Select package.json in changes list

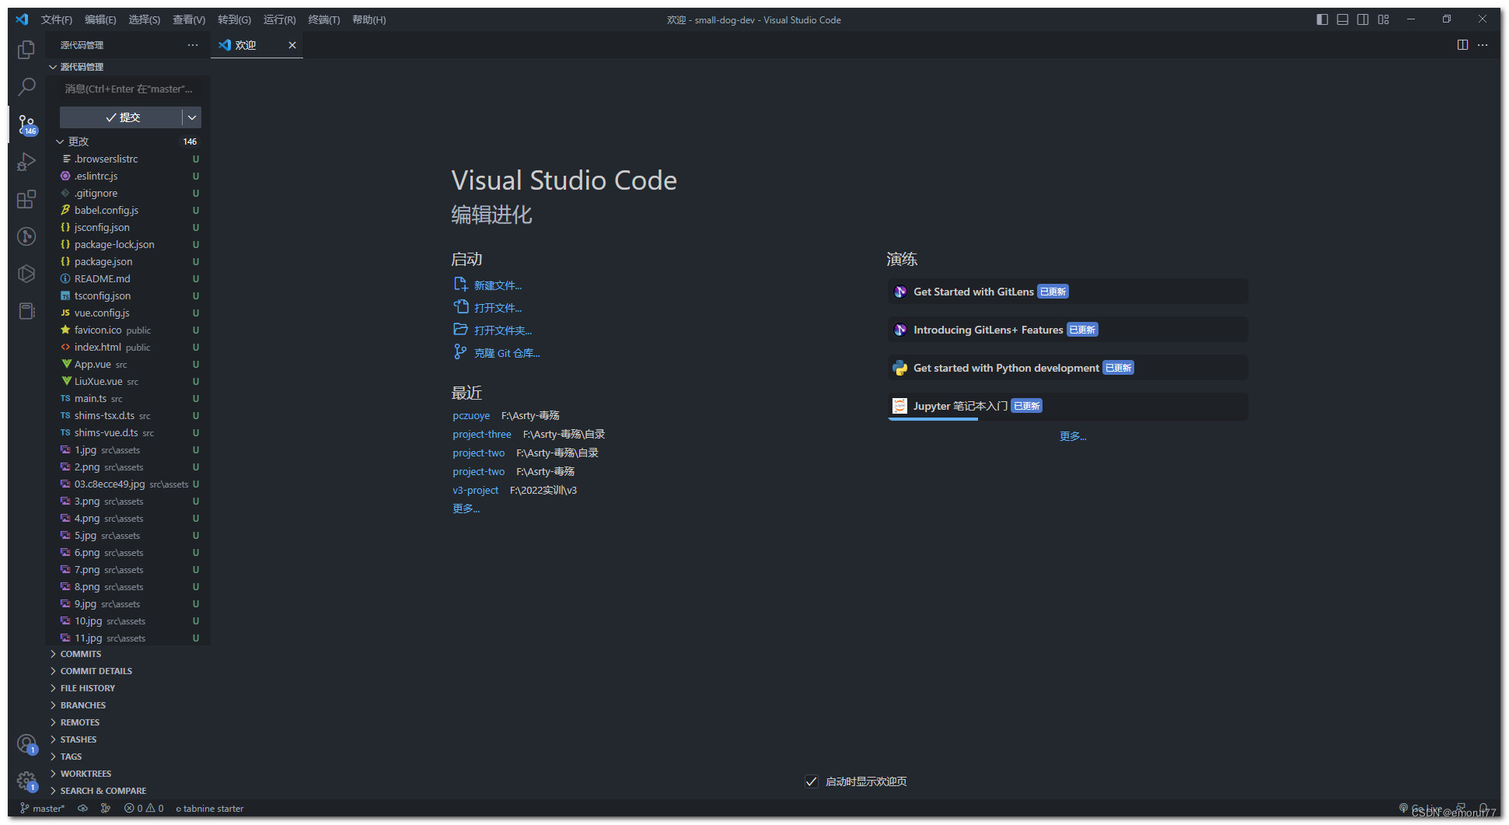(x=128, y=262)
